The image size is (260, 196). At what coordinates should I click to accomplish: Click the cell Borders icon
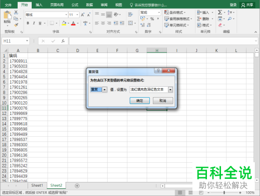click(52, 23)
